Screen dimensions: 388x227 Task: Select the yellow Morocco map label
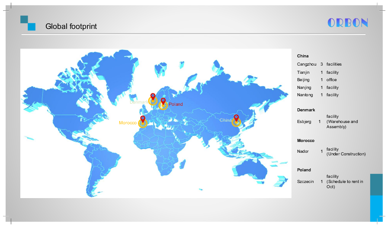tap(128, 123)
